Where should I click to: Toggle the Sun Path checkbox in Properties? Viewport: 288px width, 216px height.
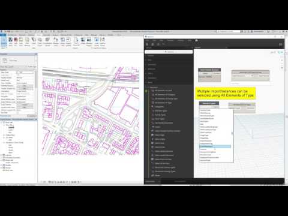pyautogui.click(x=18, y=113)
